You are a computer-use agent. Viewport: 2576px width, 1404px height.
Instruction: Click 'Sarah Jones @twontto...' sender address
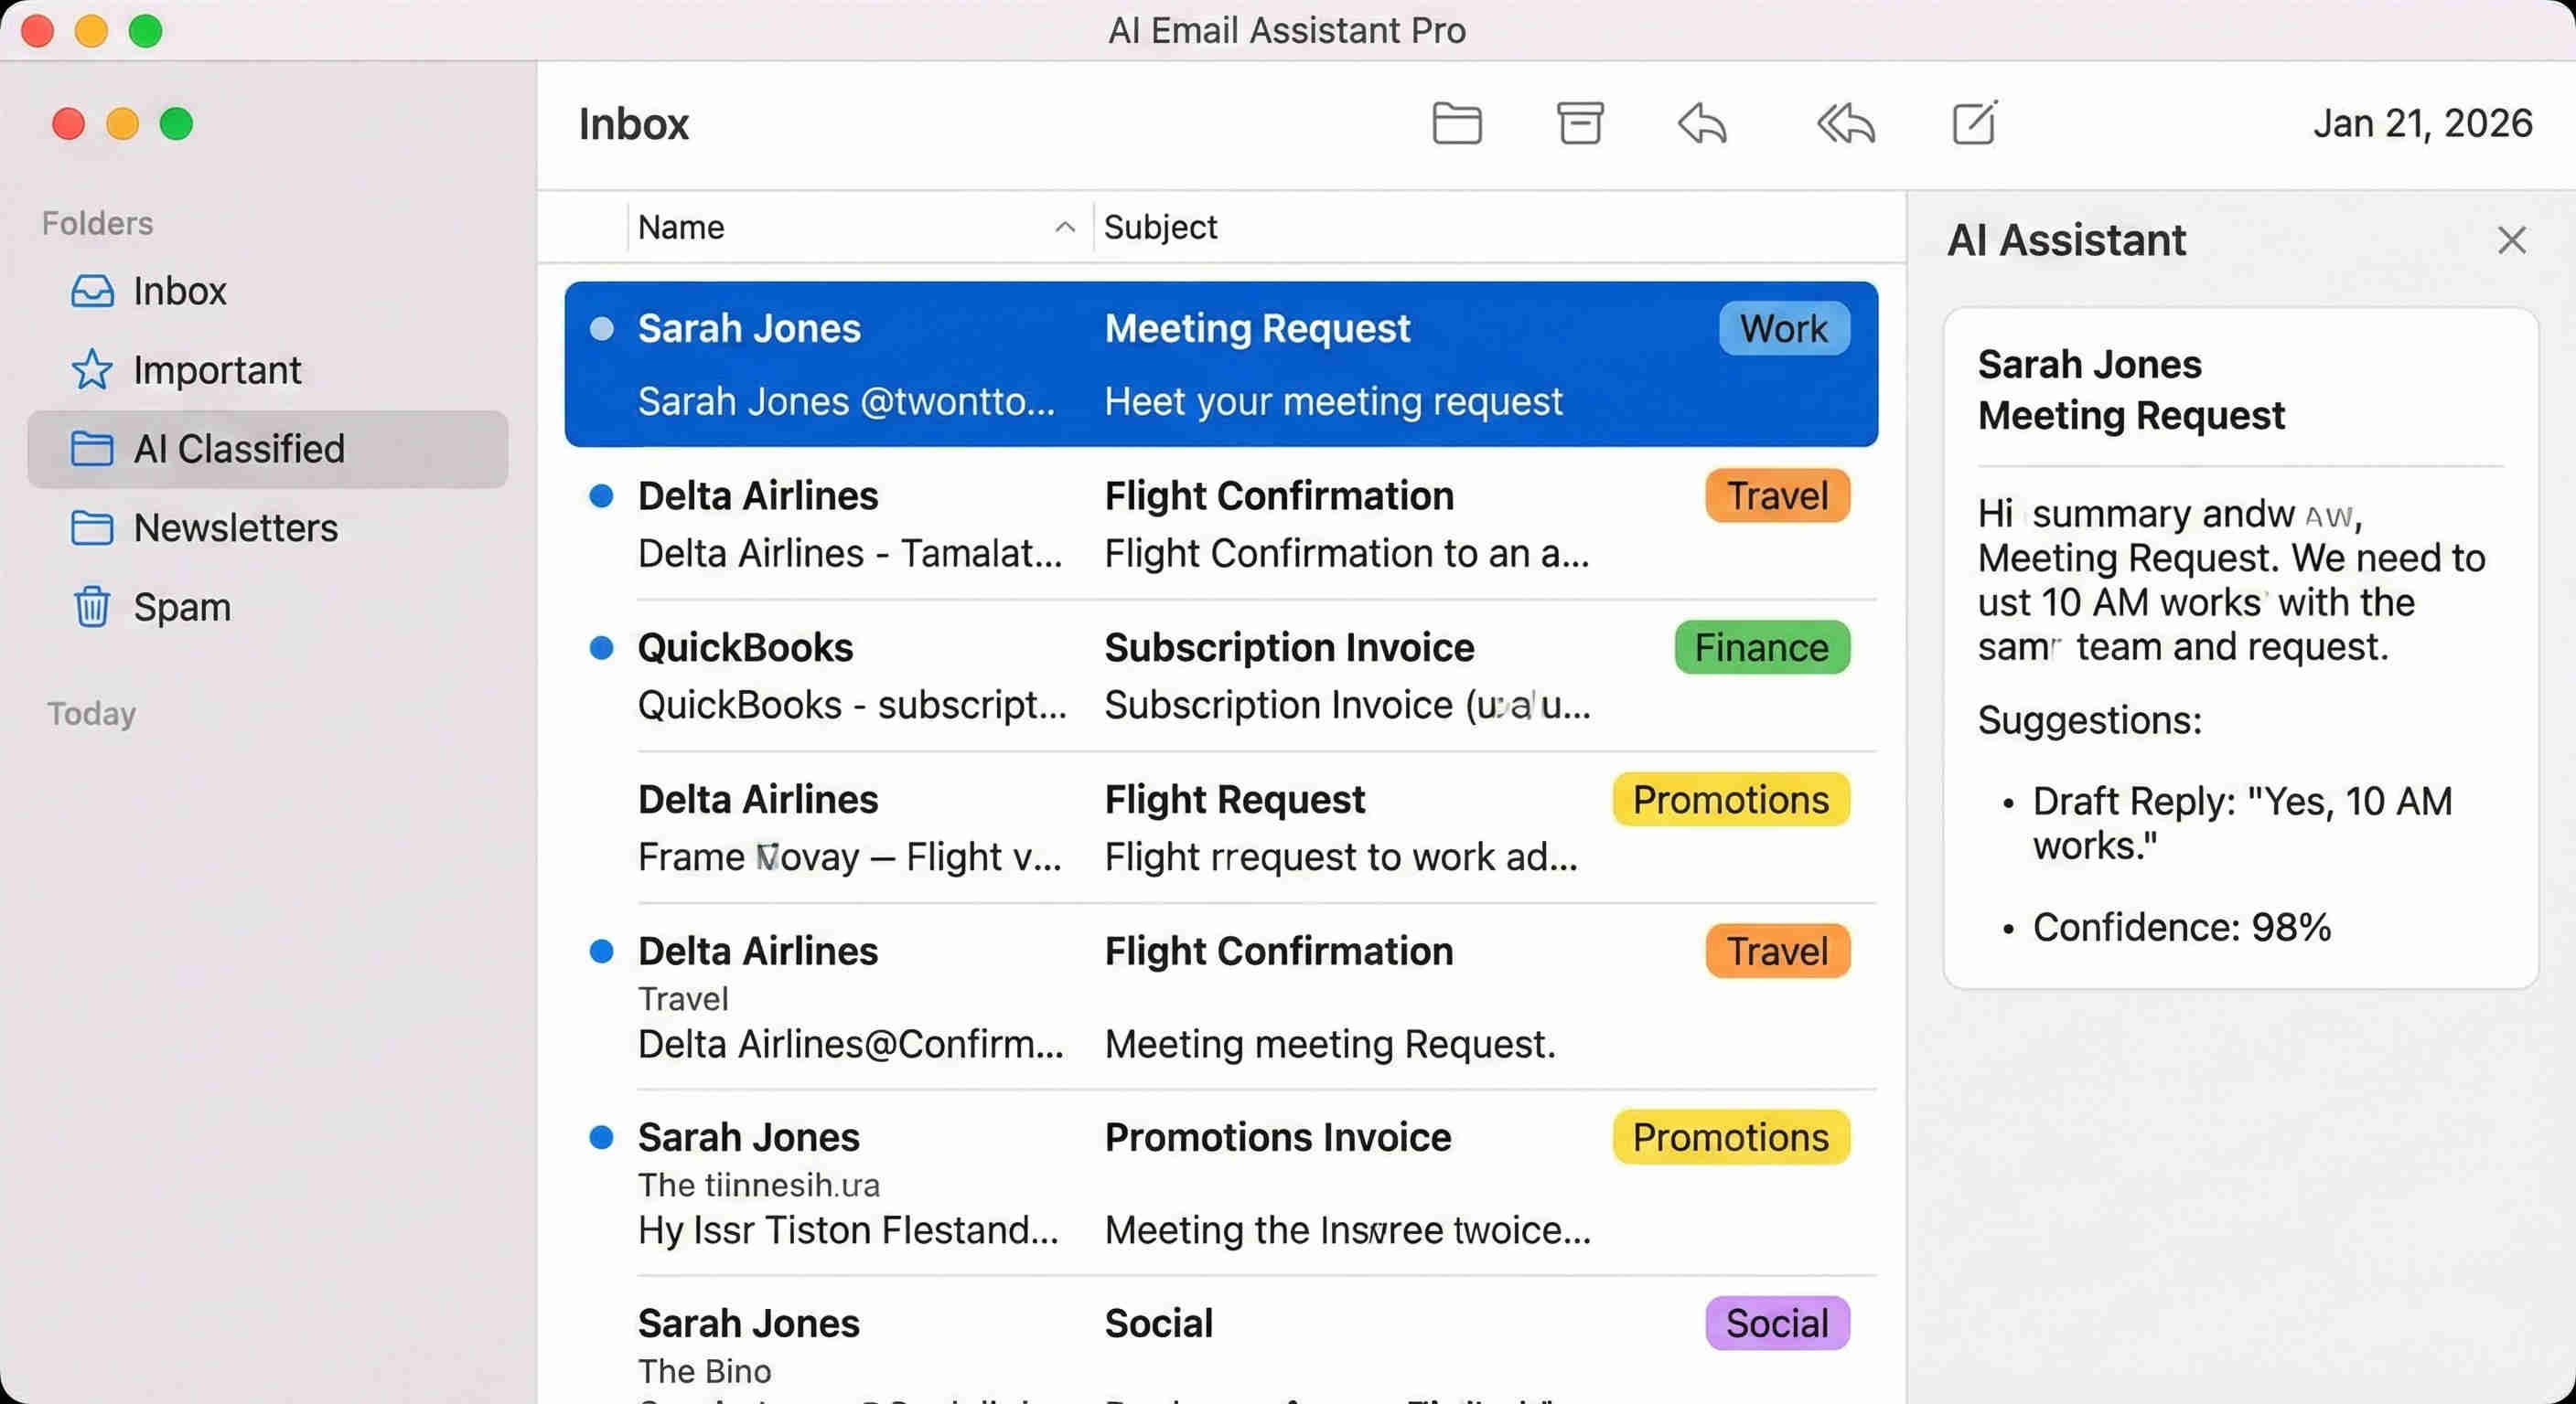click(x=846, y=401)
